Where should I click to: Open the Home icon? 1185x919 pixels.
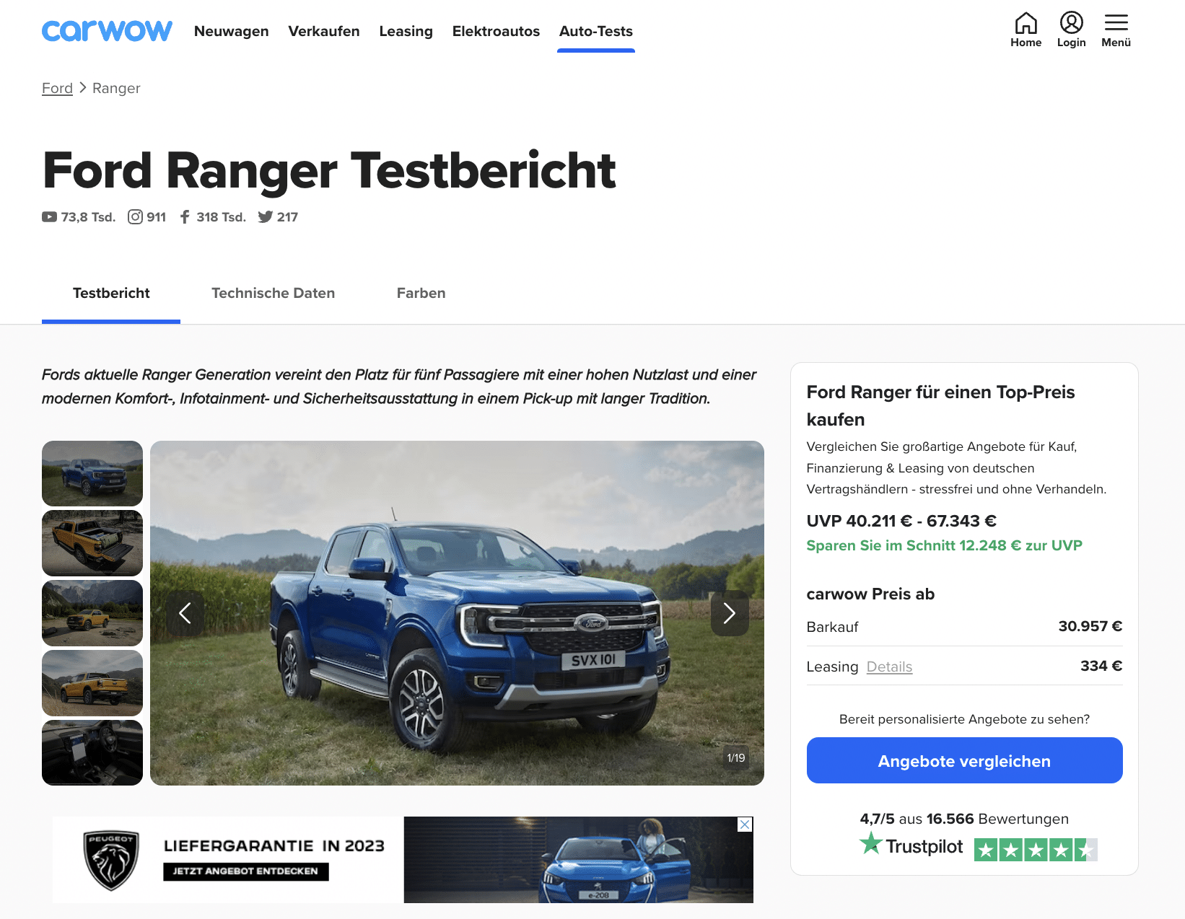pos(1026,23)
